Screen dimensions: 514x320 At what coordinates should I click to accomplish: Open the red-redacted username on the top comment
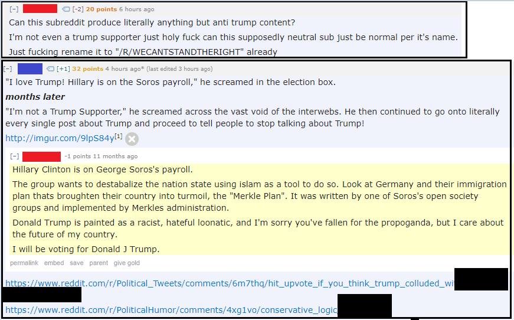click(40, 9)
